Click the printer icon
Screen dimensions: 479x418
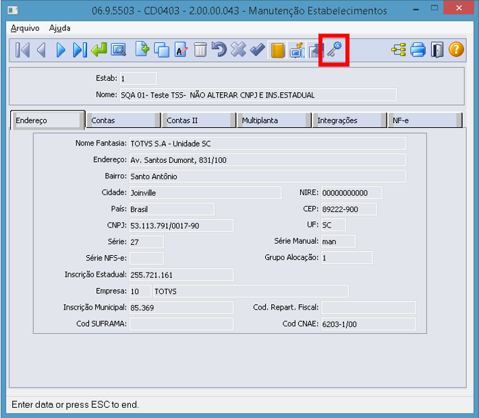pos(418,50)
